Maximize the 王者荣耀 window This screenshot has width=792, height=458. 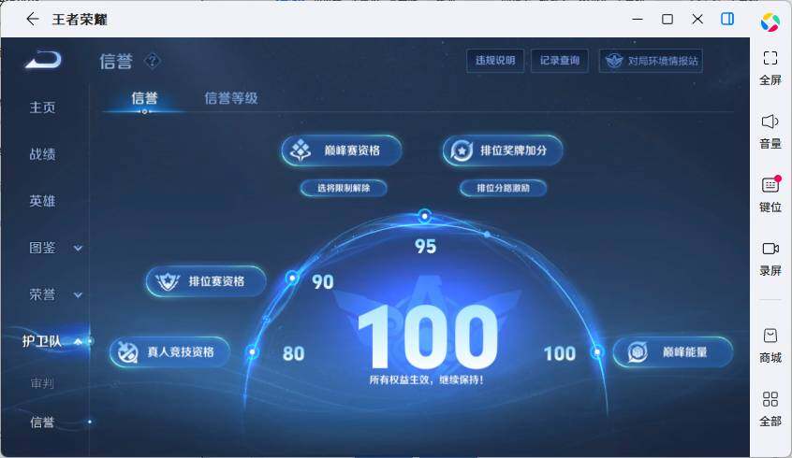coord(667,20)
